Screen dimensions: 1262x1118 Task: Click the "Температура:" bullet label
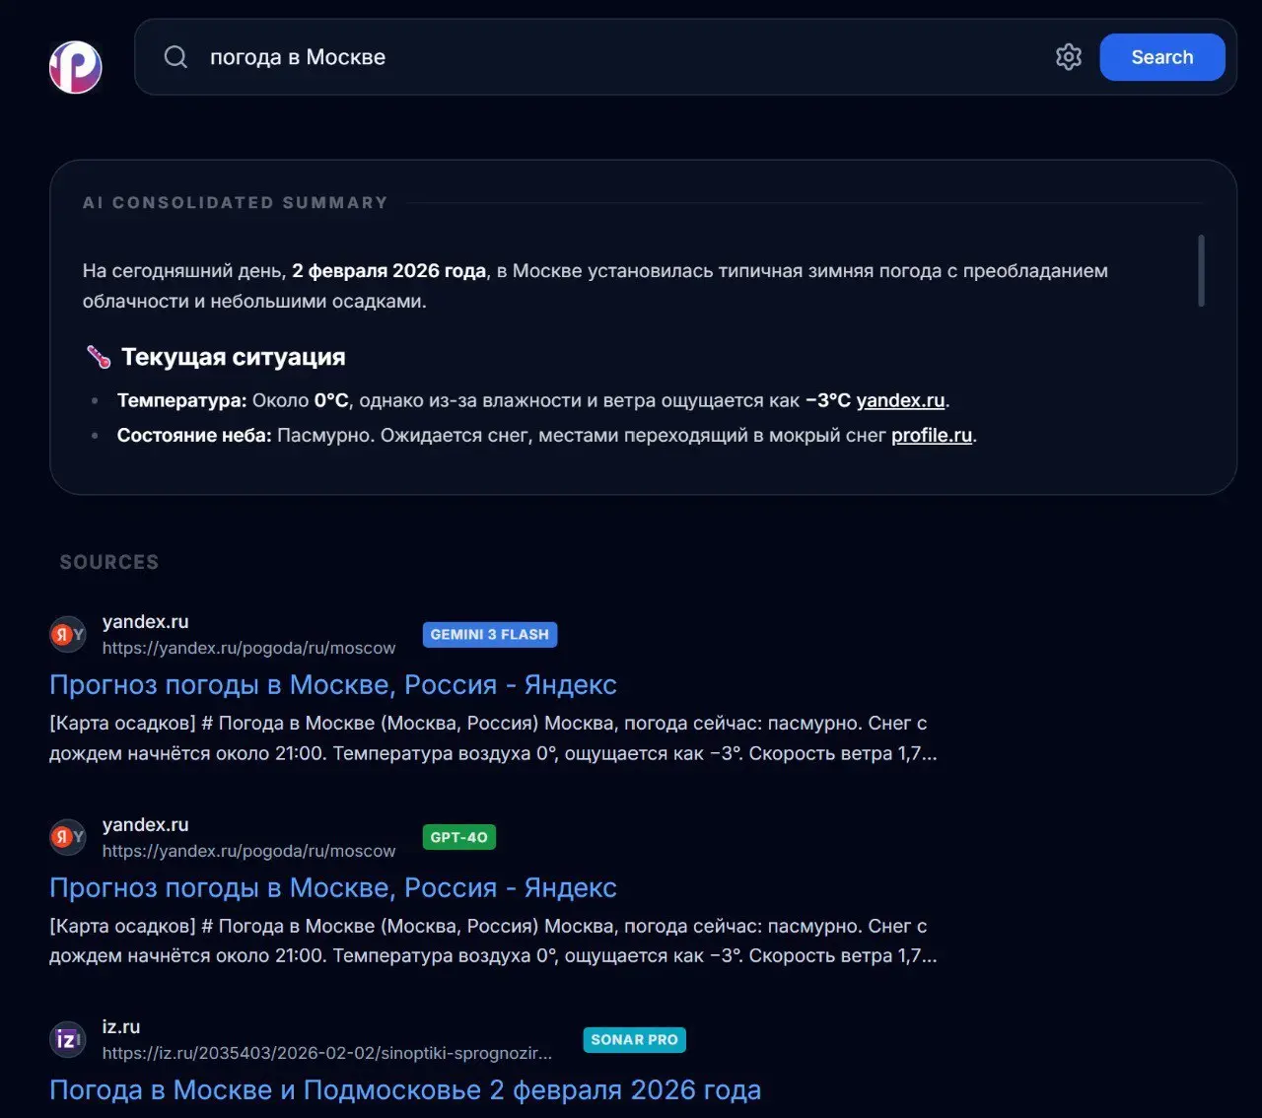(x=182, y=400)
